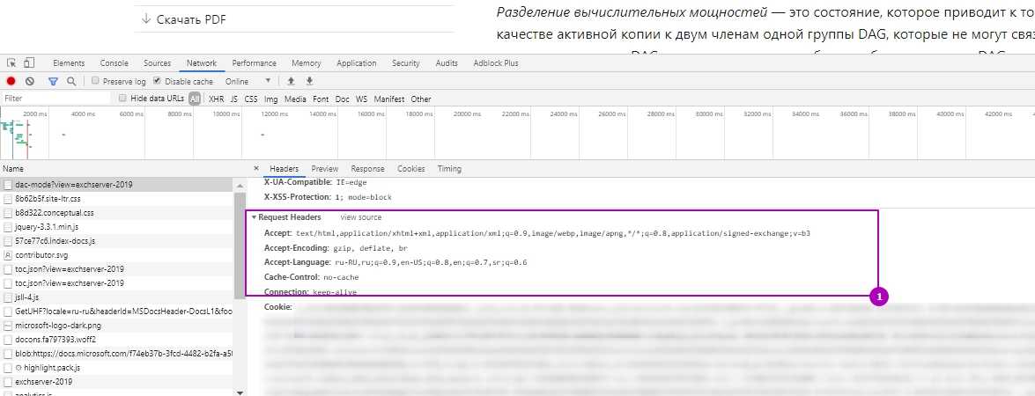Uncheck the Disable cache checkbox
The width and height of the screenshot is (1035, 396).
pos(158,81)
